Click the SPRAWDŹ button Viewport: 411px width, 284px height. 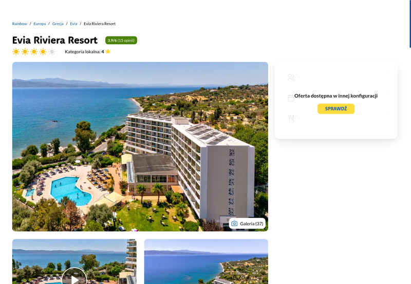[x=336, y=109]
